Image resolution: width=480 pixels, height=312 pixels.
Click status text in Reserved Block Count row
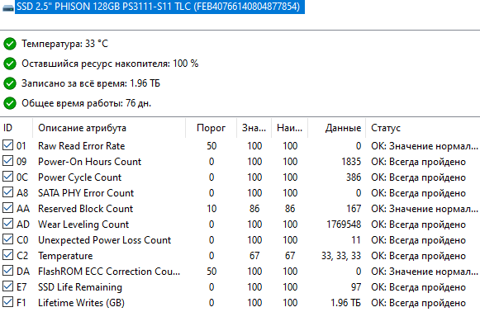(425, 209)
